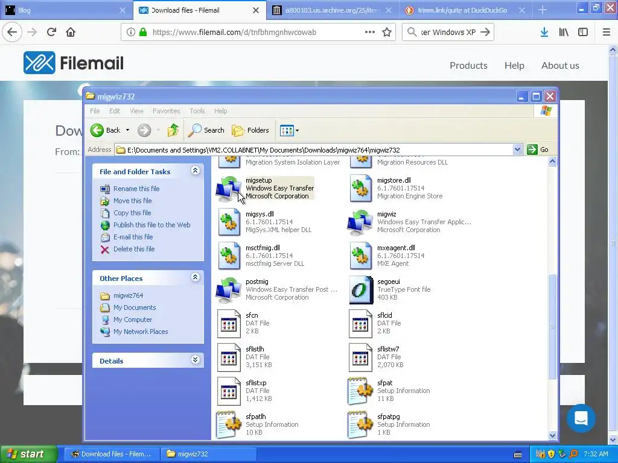Open Firefox downloads arrow icon
The height and width of the screenshot is (463, 618).
click(x=544, y=33)
